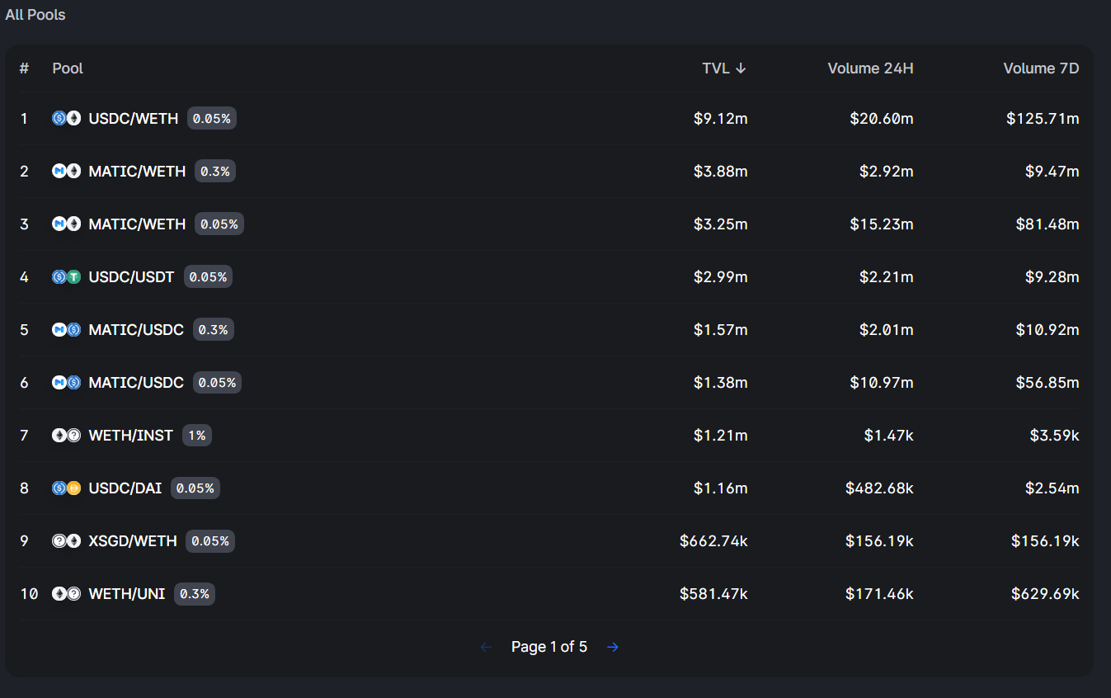The width and height of the screenshot is (1111, 698).
Task: Click 24H volume value $482.68k
Action: [x=879, y=488]
